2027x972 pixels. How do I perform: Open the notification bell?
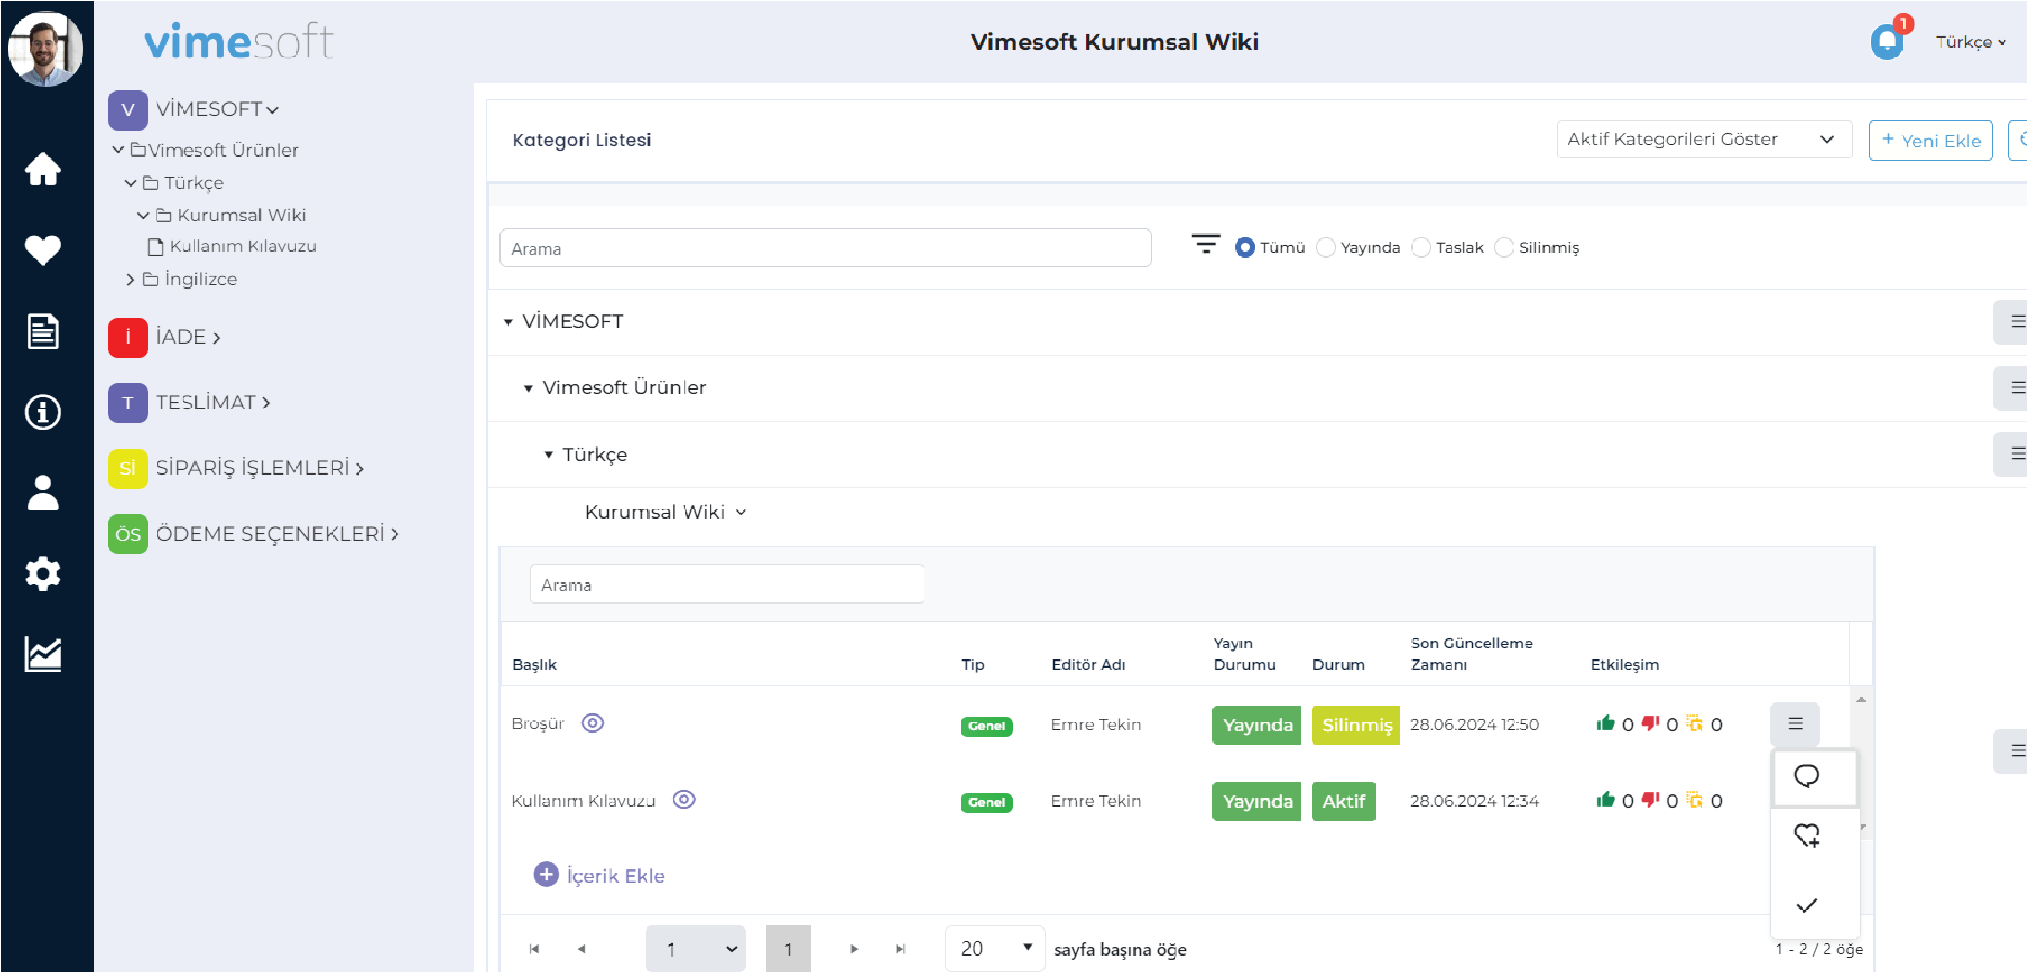[x=1886, y=42]
